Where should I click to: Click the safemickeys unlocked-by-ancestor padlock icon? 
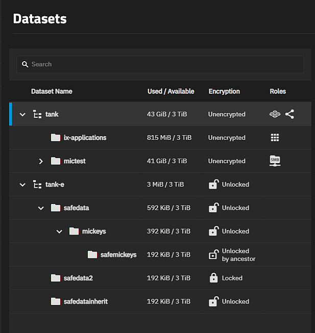(x=213, y=254)
